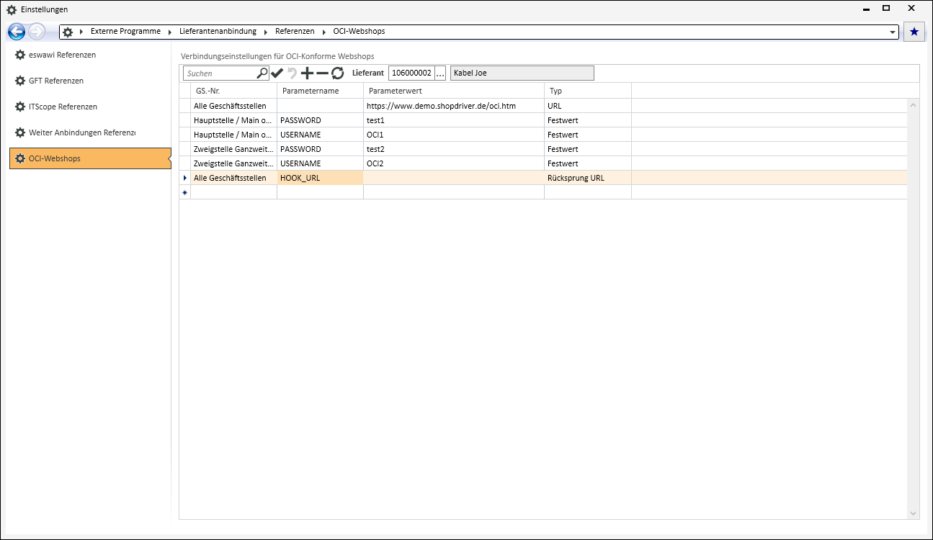
Task: Sort by Parametername column header
Action: [320, 91]
